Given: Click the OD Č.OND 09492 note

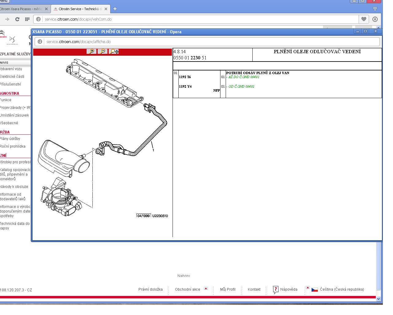Looking at the screenshot, I should 241,86.
